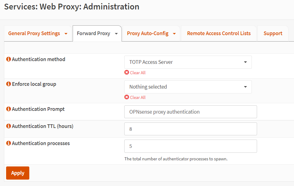Viewport: 294px width, 186px height.
Task: Open the Enforce local group dropdown
Action: coord(188,87)
